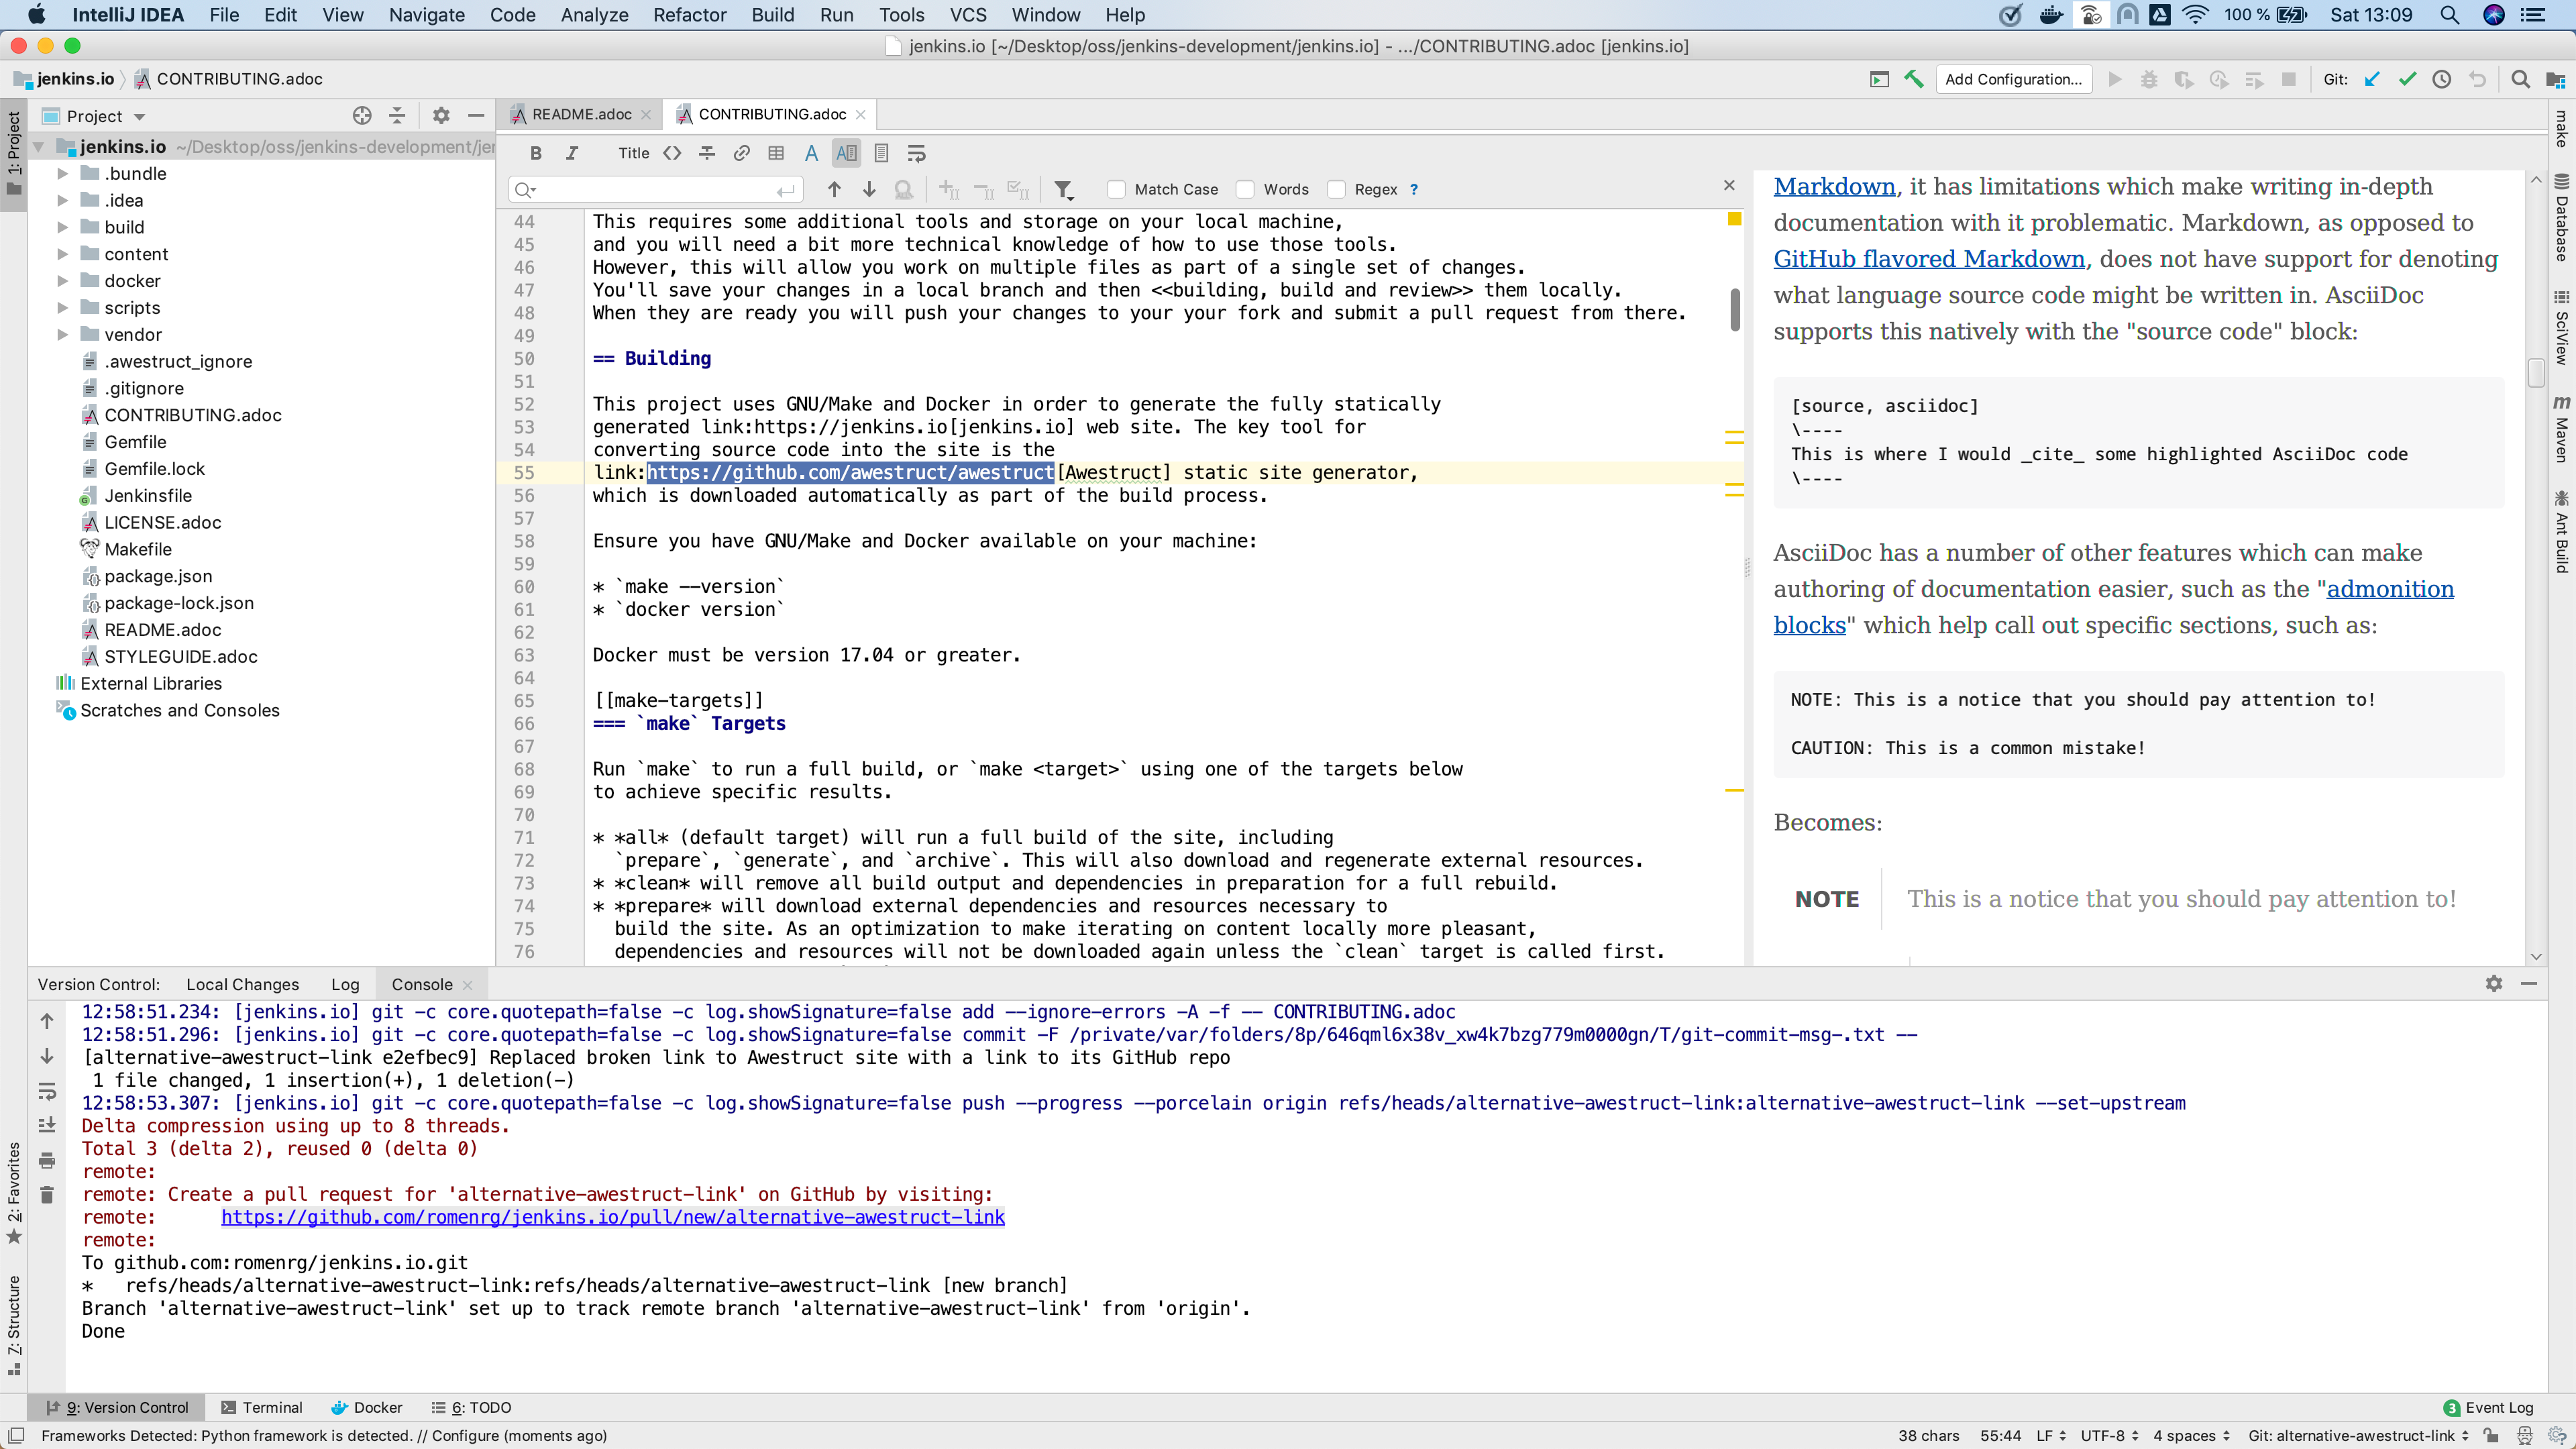2576x1449 pixels.
Task: Insert link using the toolbar link icon
Action: [x=741, y=153]
